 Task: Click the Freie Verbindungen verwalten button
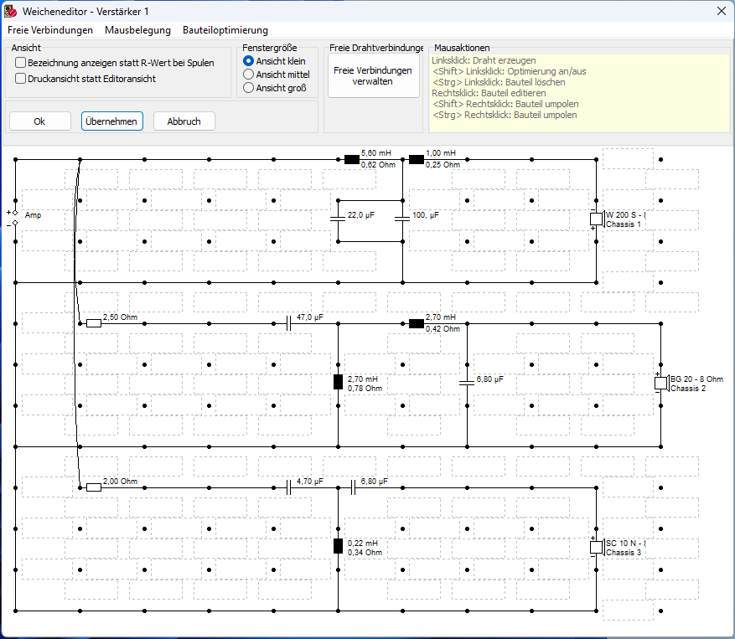point(373,76)
